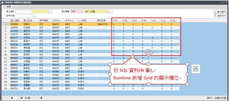Select employee number cell 898584
Screen dimensions: 229x101
16,72
